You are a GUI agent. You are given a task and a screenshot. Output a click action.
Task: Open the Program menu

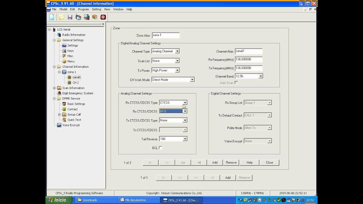(x=83, y=9)
